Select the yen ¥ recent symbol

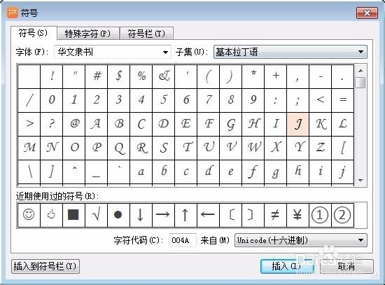(297, 215)
